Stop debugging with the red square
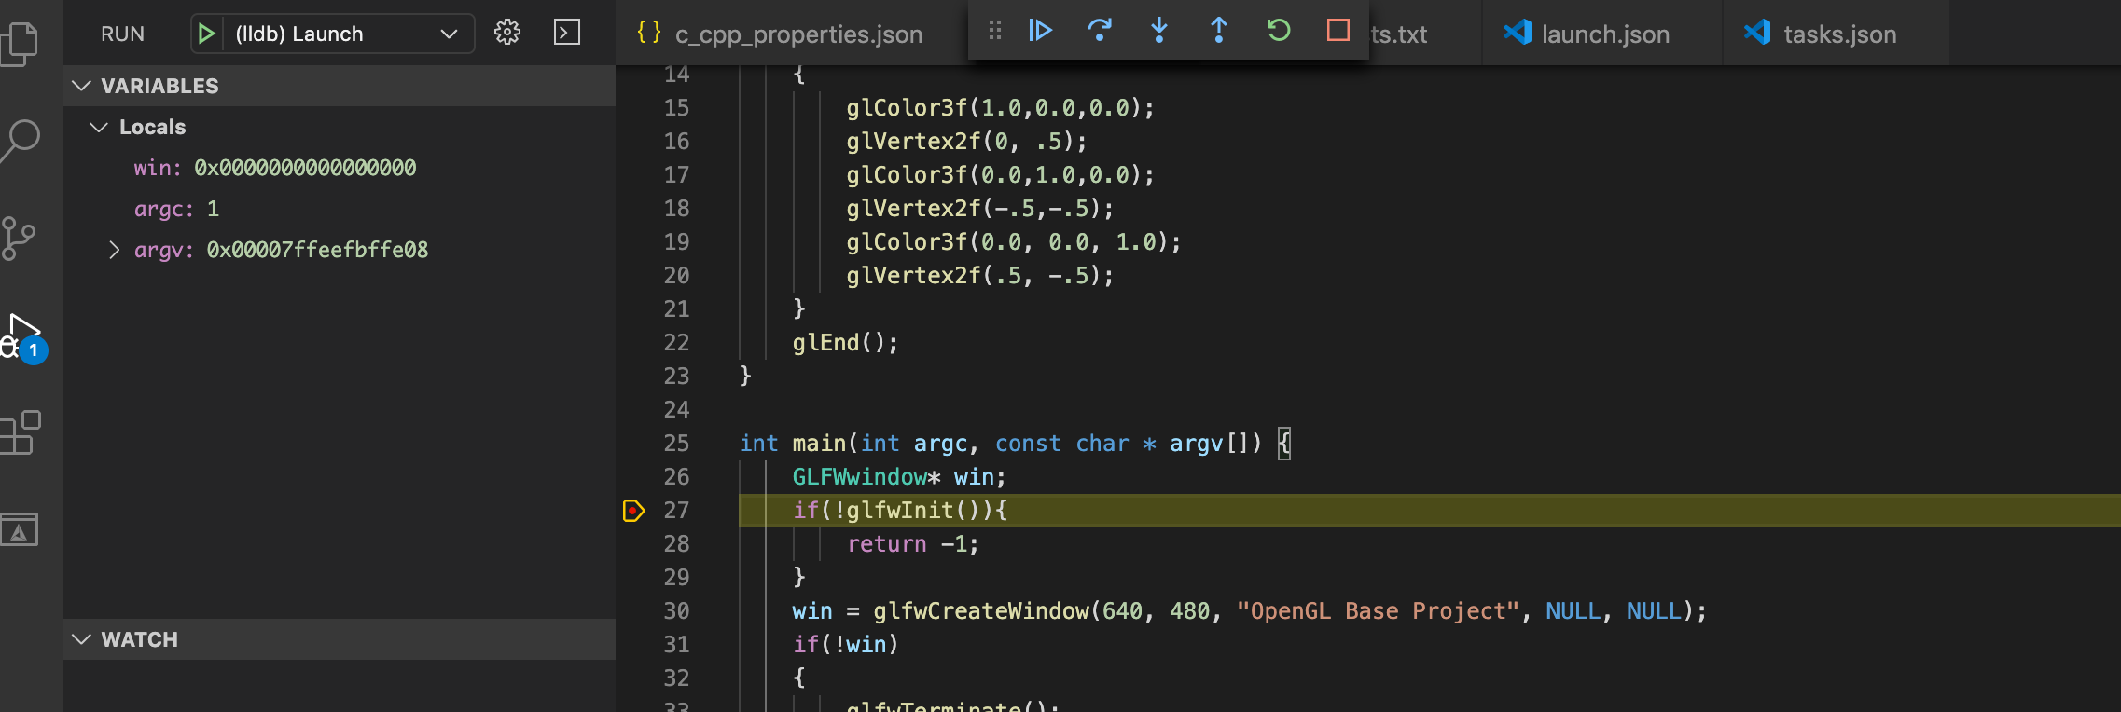 1338,31
